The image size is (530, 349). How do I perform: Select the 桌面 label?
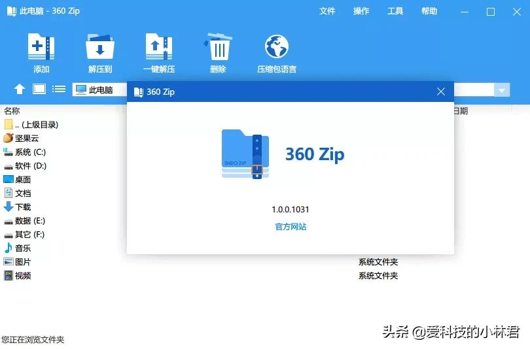click(23, 180)
